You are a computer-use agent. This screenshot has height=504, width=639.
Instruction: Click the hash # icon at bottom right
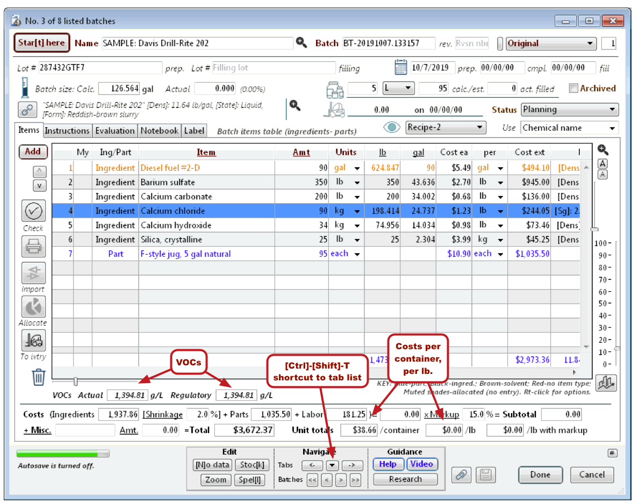[612, 452]
